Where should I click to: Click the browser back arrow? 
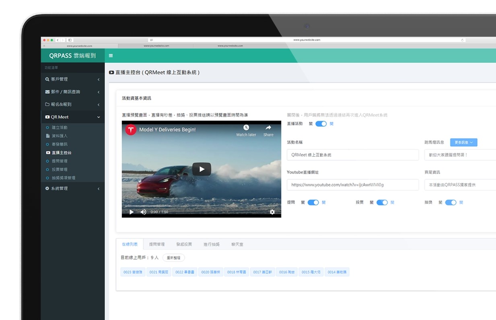coord(58,40)
